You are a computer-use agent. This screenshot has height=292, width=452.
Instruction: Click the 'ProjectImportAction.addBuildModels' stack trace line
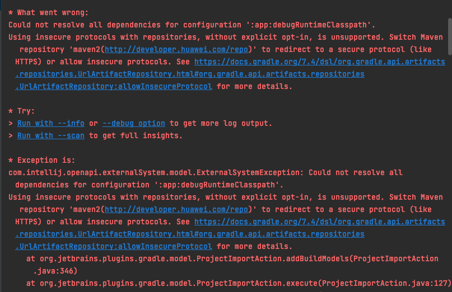coord(232,259)
